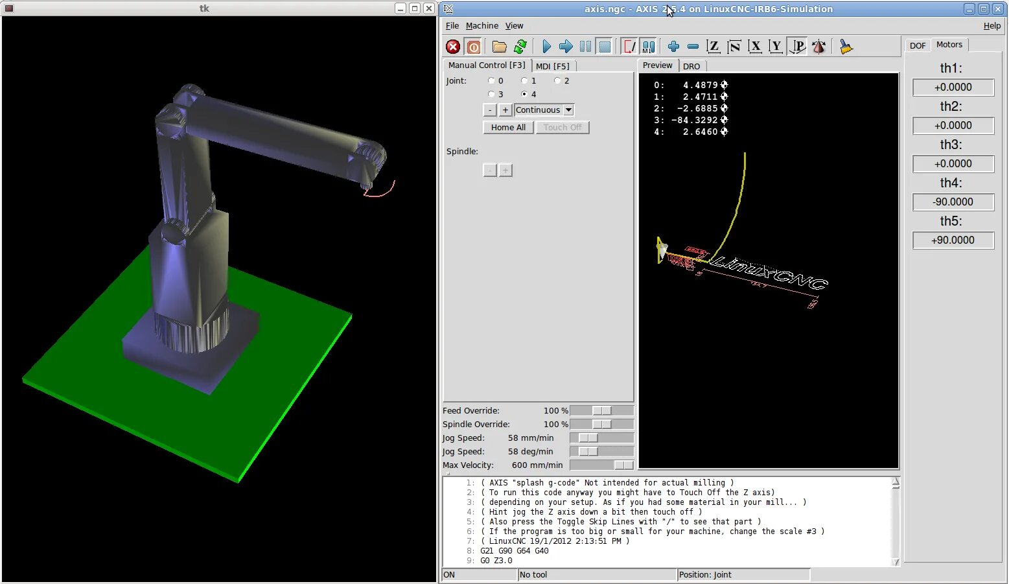Switch to rotated Z view
This screenshot has width=1009, height=584.
click(x=734, y=47)
